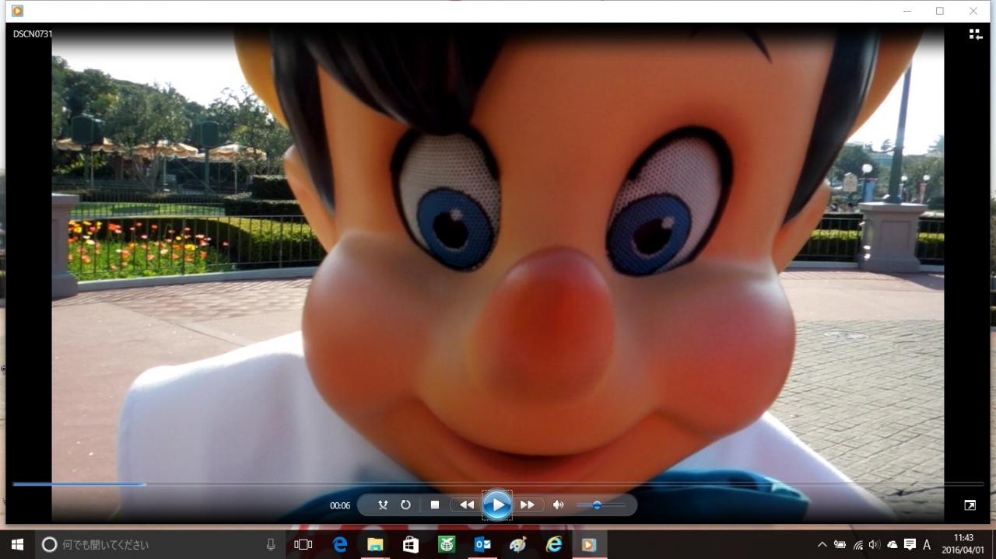The height and width of the screenshot is (559, 996).
Task: Click the video seek bar
Action: [x=498, y=484]
